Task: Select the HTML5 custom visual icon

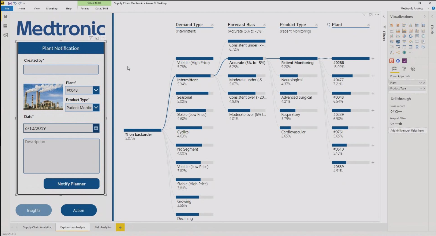Action: (392, 61)
